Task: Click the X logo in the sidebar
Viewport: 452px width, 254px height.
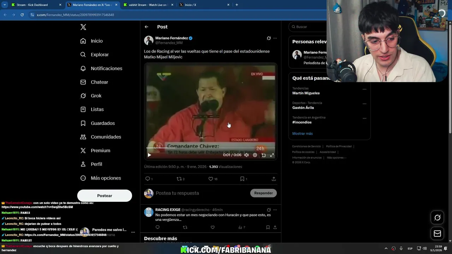Action: pos(83,27)
